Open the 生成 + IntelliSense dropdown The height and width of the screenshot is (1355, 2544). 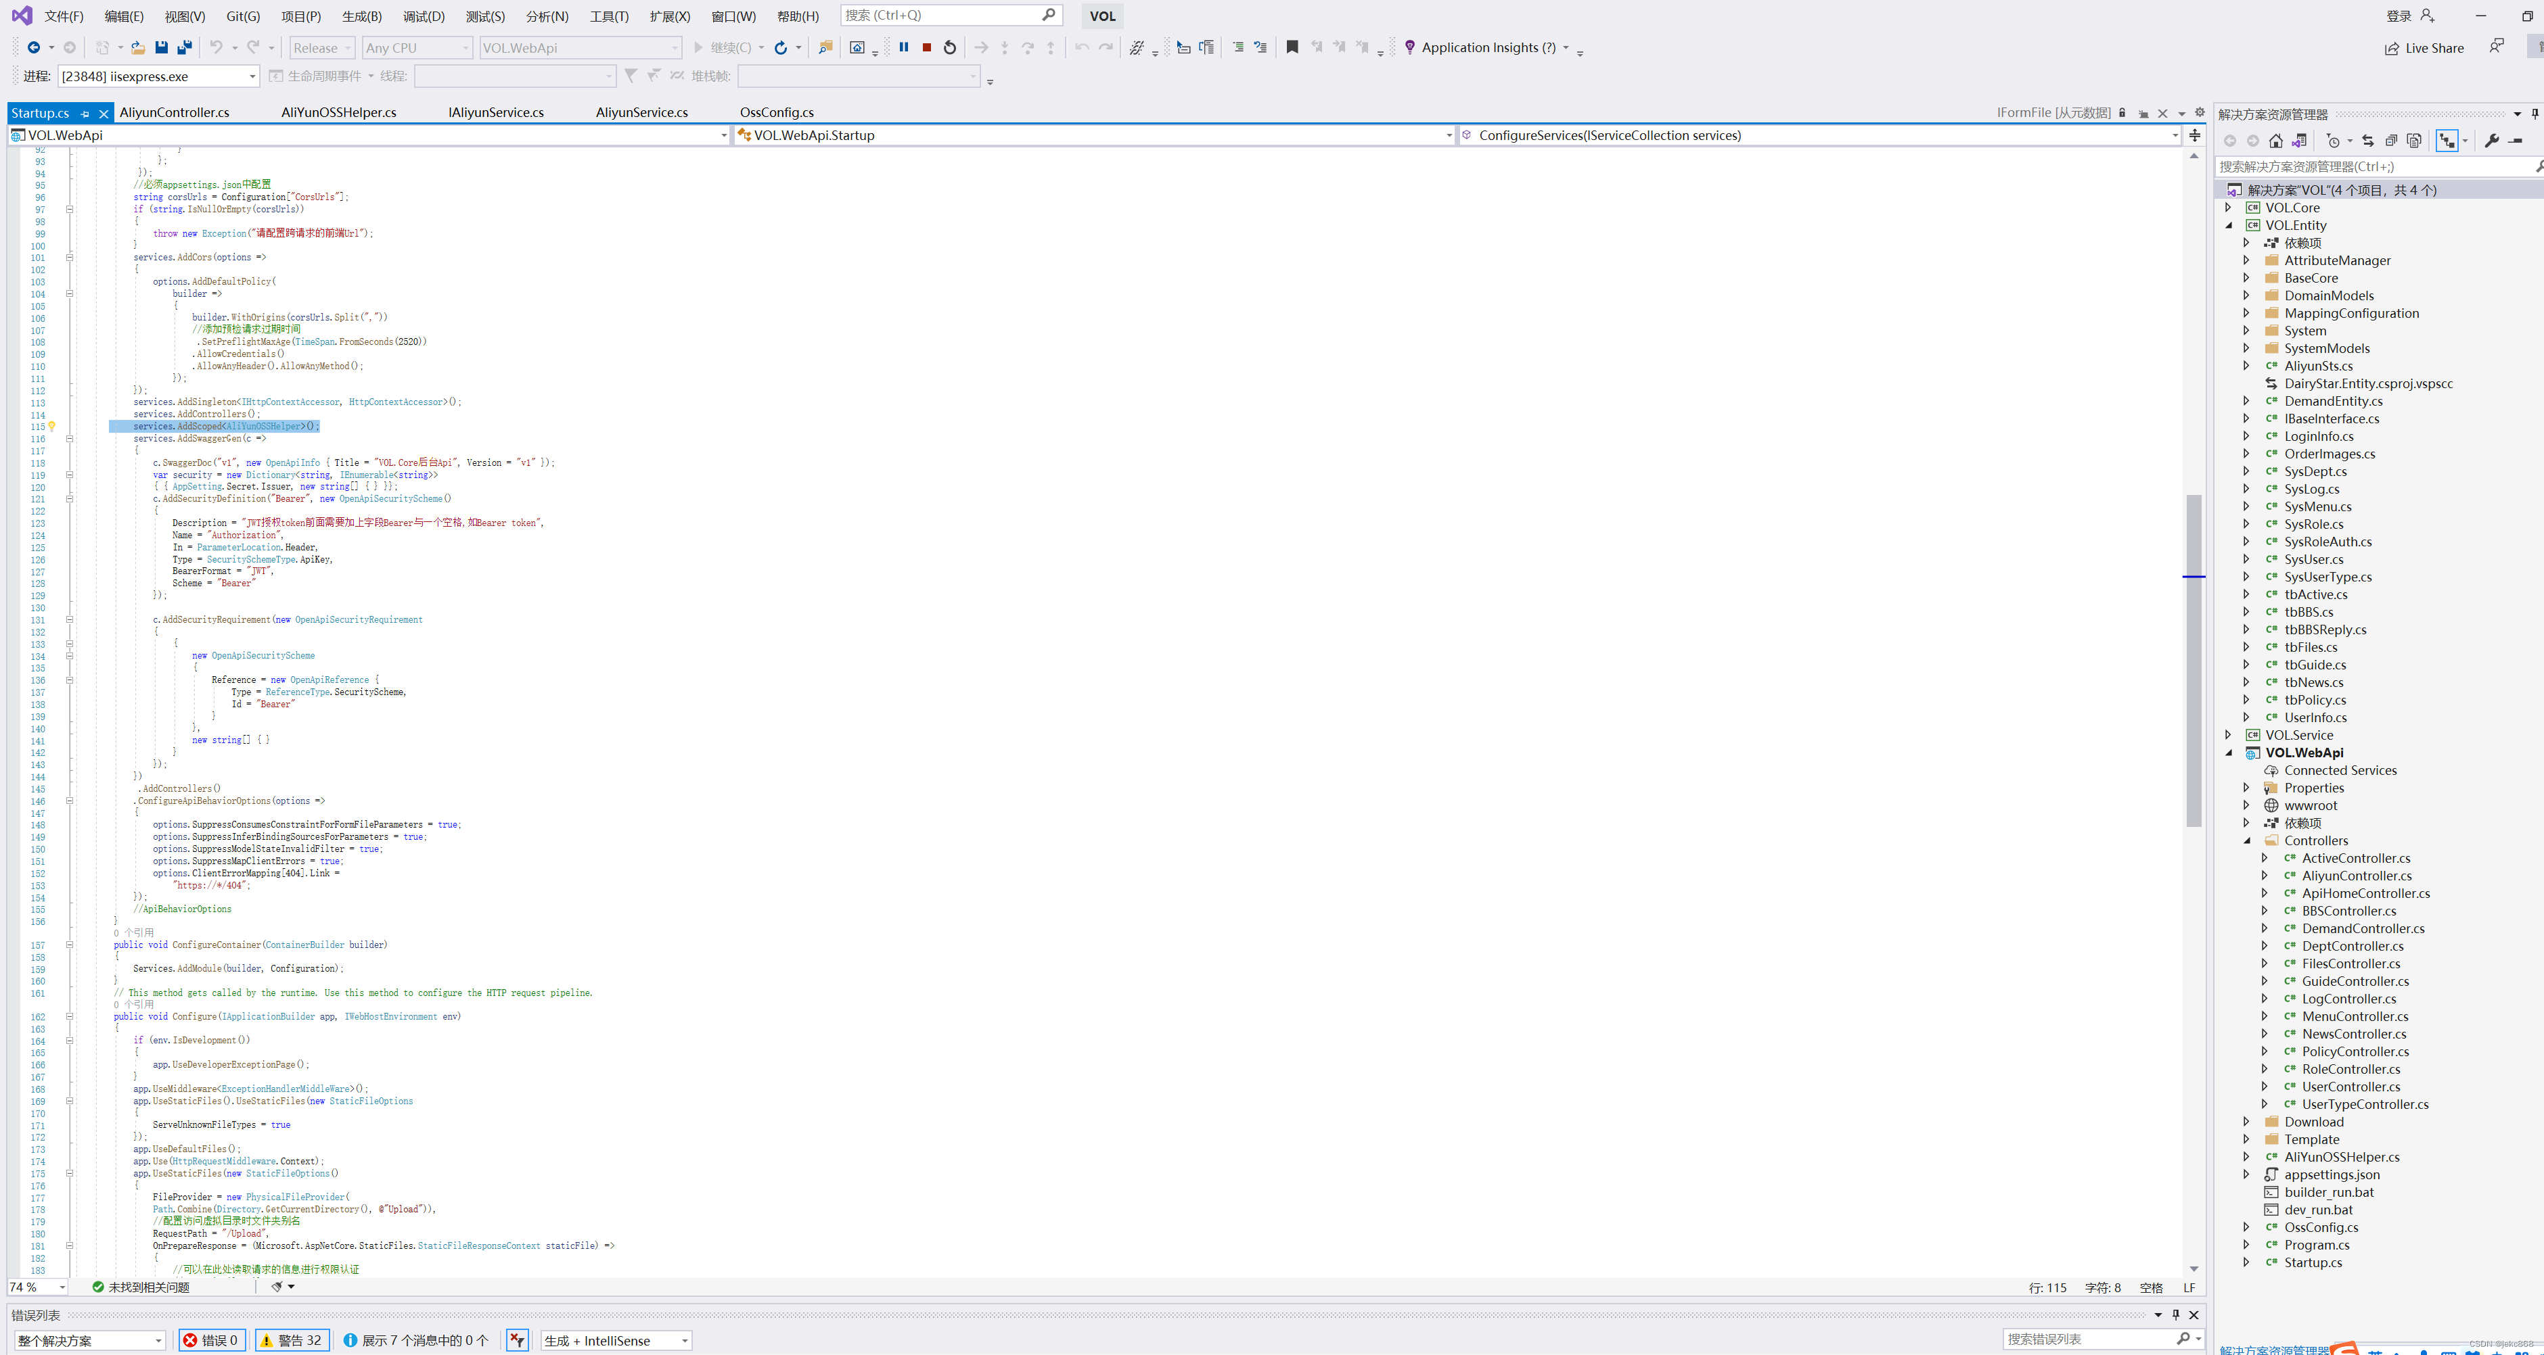616,1340
